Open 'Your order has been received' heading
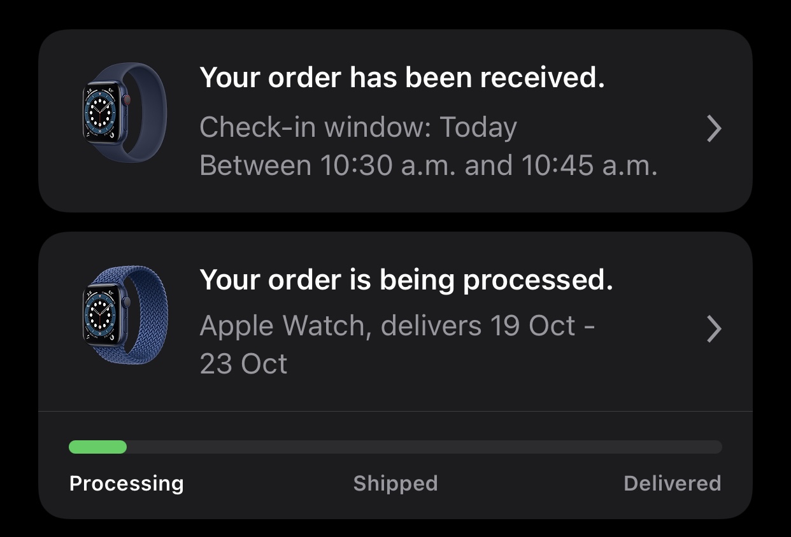Viewport: 791px width, 537px height. click(402, 78)
